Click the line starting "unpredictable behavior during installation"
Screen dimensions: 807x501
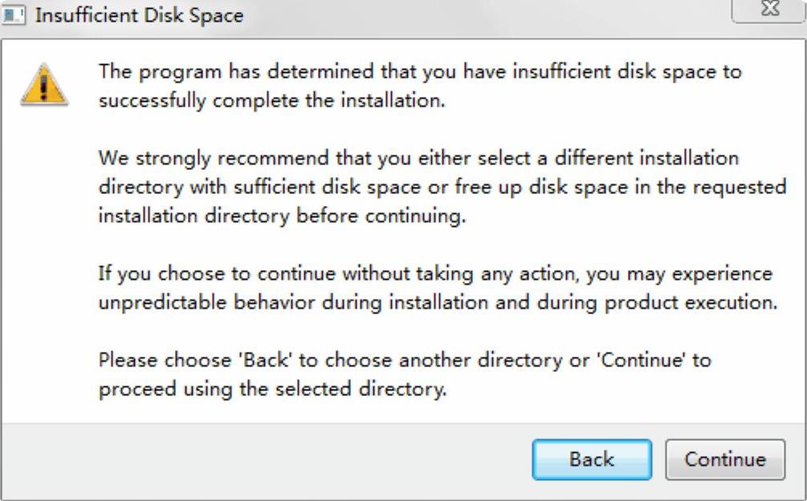tap(437, 303)
